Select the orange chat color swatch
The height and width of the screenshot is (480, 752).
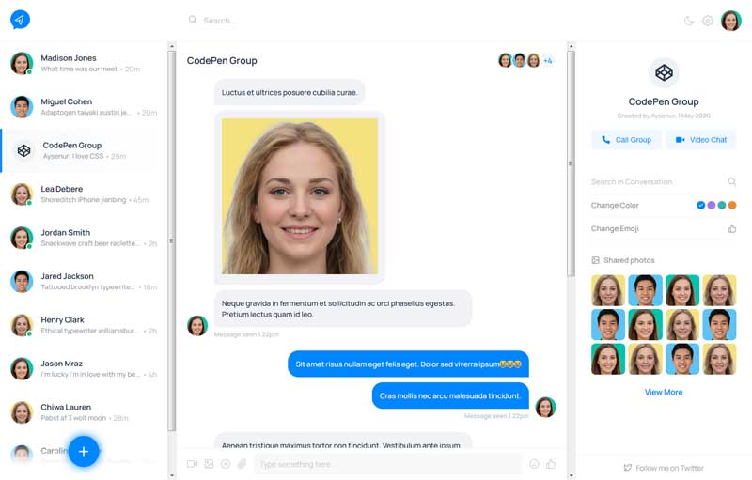(x=732, y=205)
